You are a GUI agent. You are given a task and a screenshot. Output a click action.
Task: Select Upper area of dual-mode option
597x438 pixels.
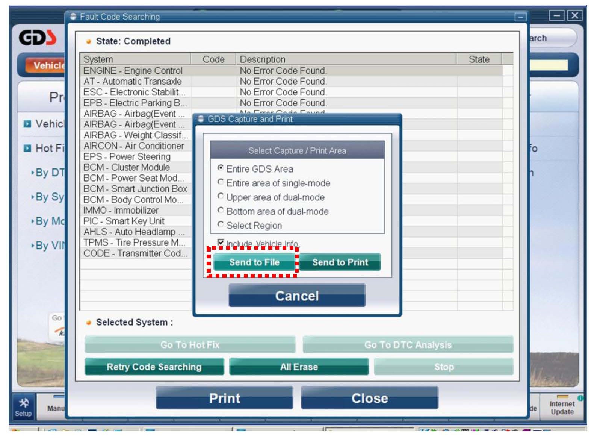point(221,197)
